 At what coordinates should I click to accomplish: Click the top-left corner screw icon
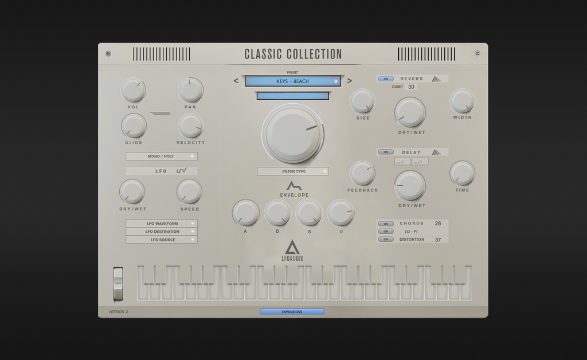point(108,53)
